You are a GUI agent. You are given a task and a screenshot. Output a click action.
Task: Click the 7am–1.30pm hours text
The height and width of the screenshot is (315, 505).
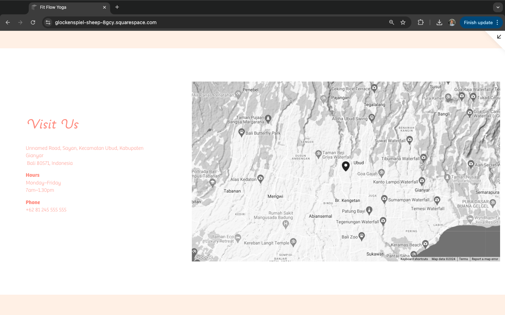pos(40,190)
